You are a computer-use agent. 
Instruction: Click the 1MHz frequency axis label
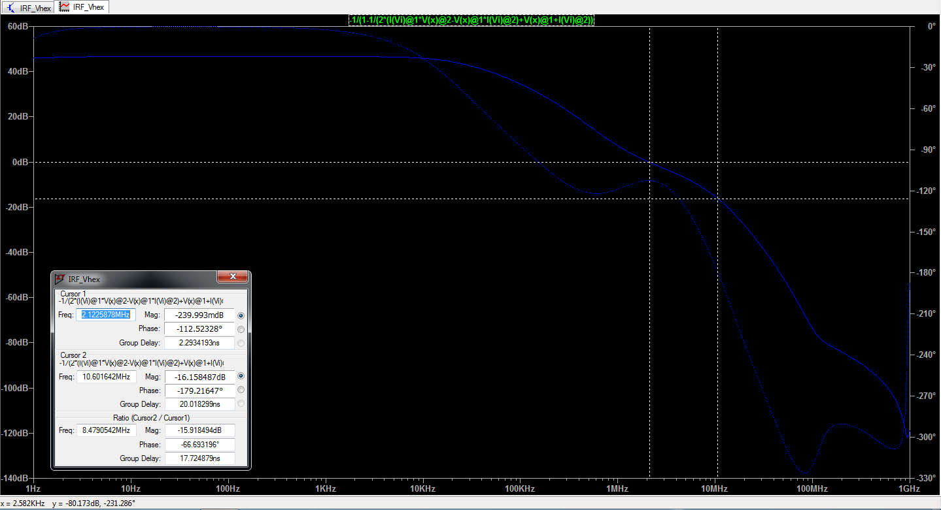pyautogui.click(x=617, y=489)
